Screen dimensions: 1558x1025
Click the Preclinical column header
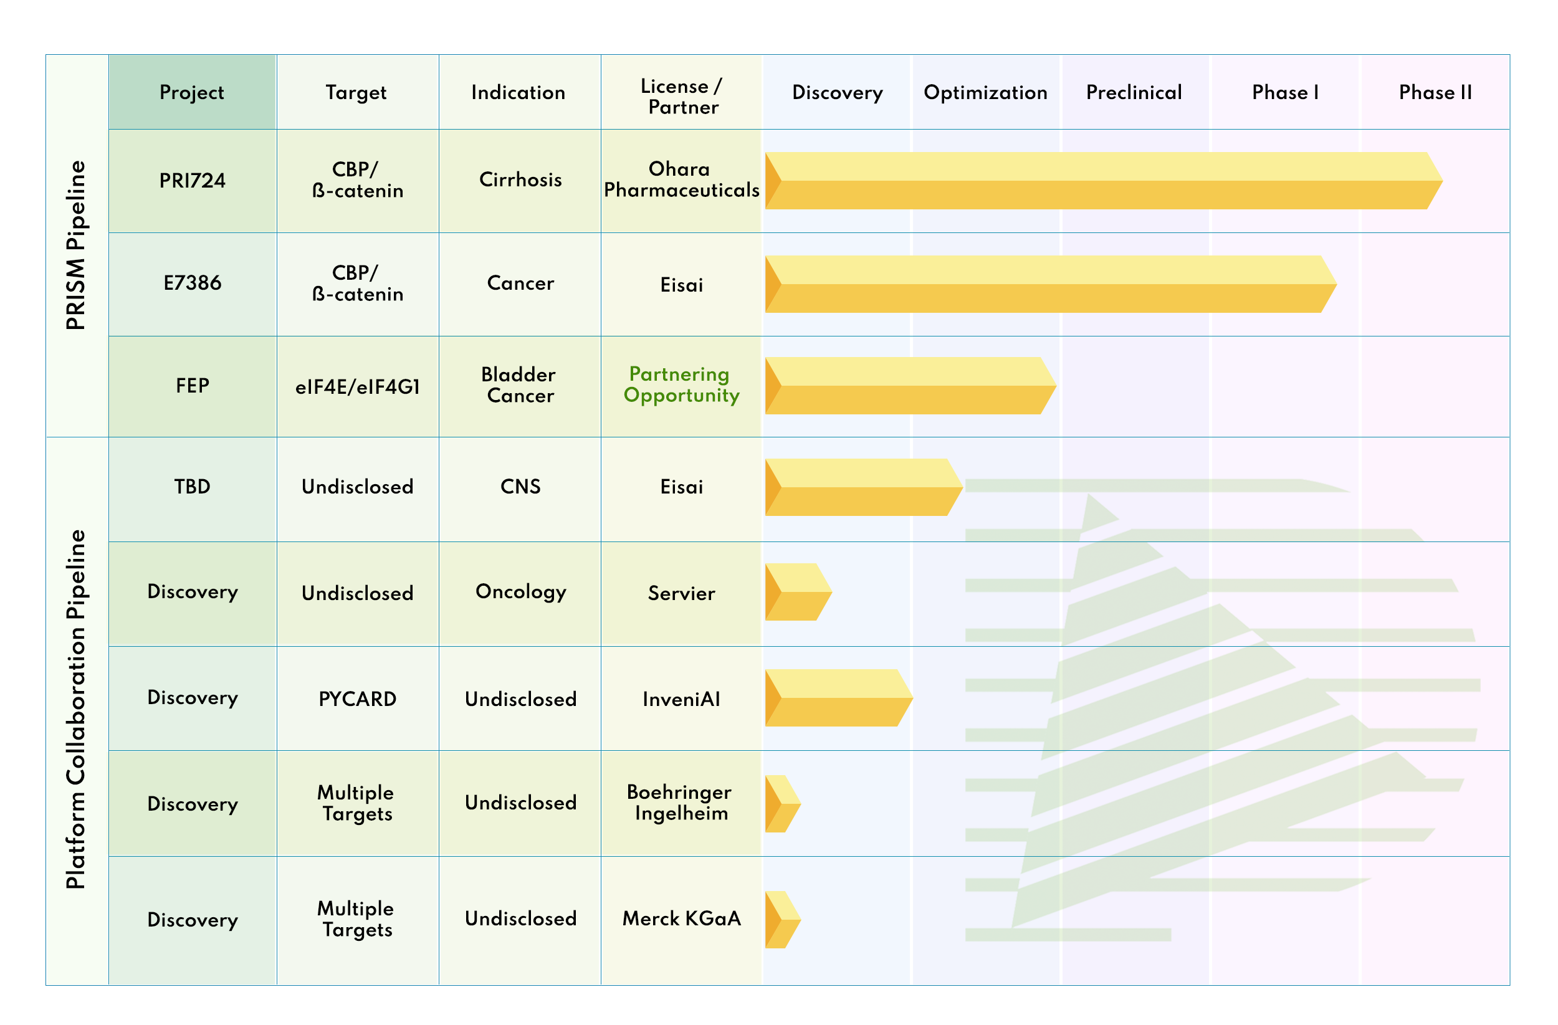[x=1134, y=92]
